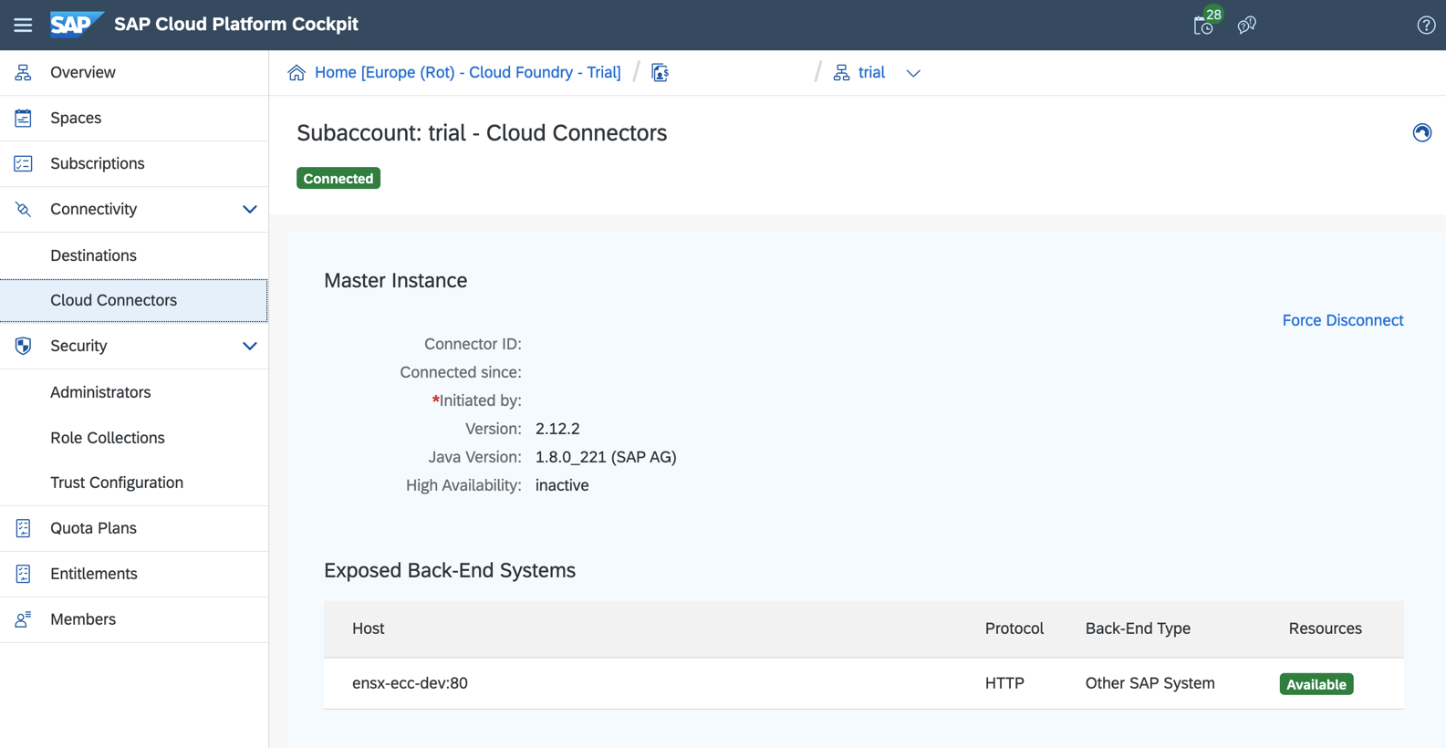Image resolution: width=1446 pixels, height=748 pixels.
Task: Open Destinations under Connectivity
Action: click(x=134, y=255)
